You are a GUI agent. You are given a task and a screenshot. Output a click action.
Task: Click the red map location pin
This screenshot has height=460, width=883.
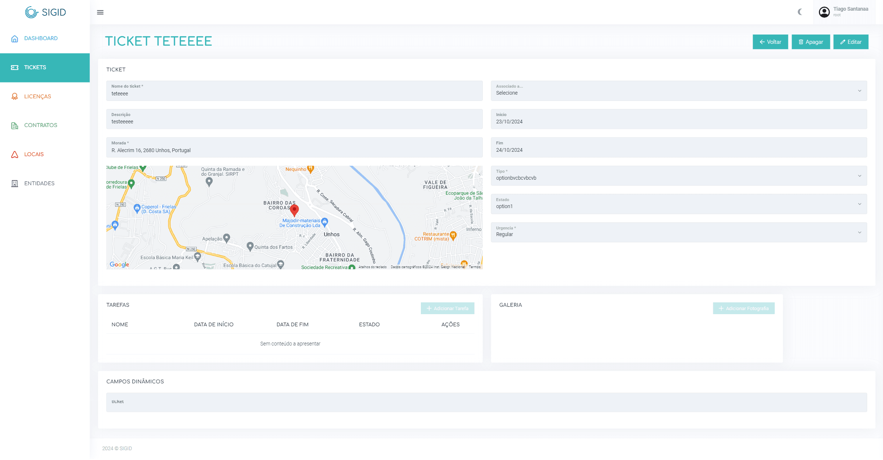pos(294,210)
